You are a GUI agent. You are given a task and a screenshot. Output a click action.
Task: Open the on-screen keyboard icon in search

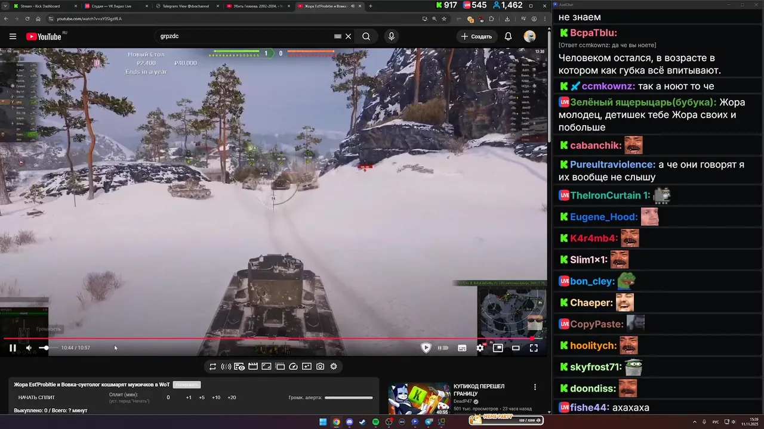(338, 36)
